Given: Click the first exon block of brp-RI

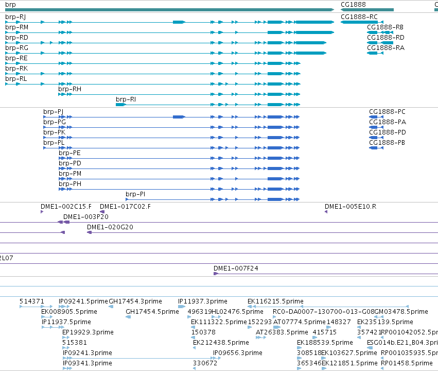Looking at the screenshot, I should [x=120, y=105].
